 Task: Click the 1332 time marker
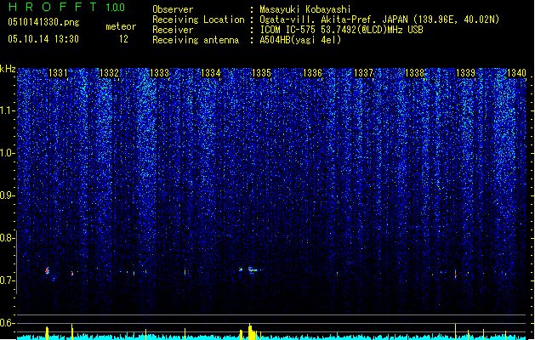pyautogui.click(x=109, y=73)
